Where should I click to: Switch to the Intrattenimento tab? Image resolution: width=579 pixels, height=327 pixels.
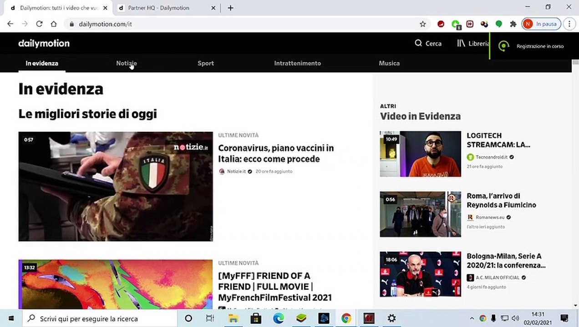point(297,63)
